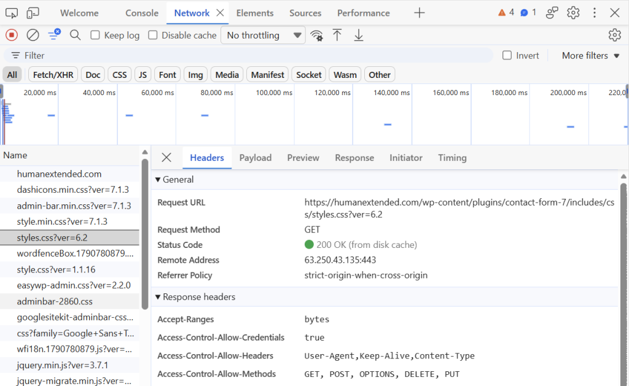Switch to the Elements tab
This screenshot has height=386, width=629.
[255, 13]
